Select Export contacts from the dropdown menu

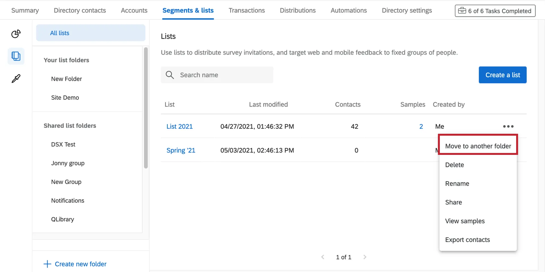click(x=467, y=240)
